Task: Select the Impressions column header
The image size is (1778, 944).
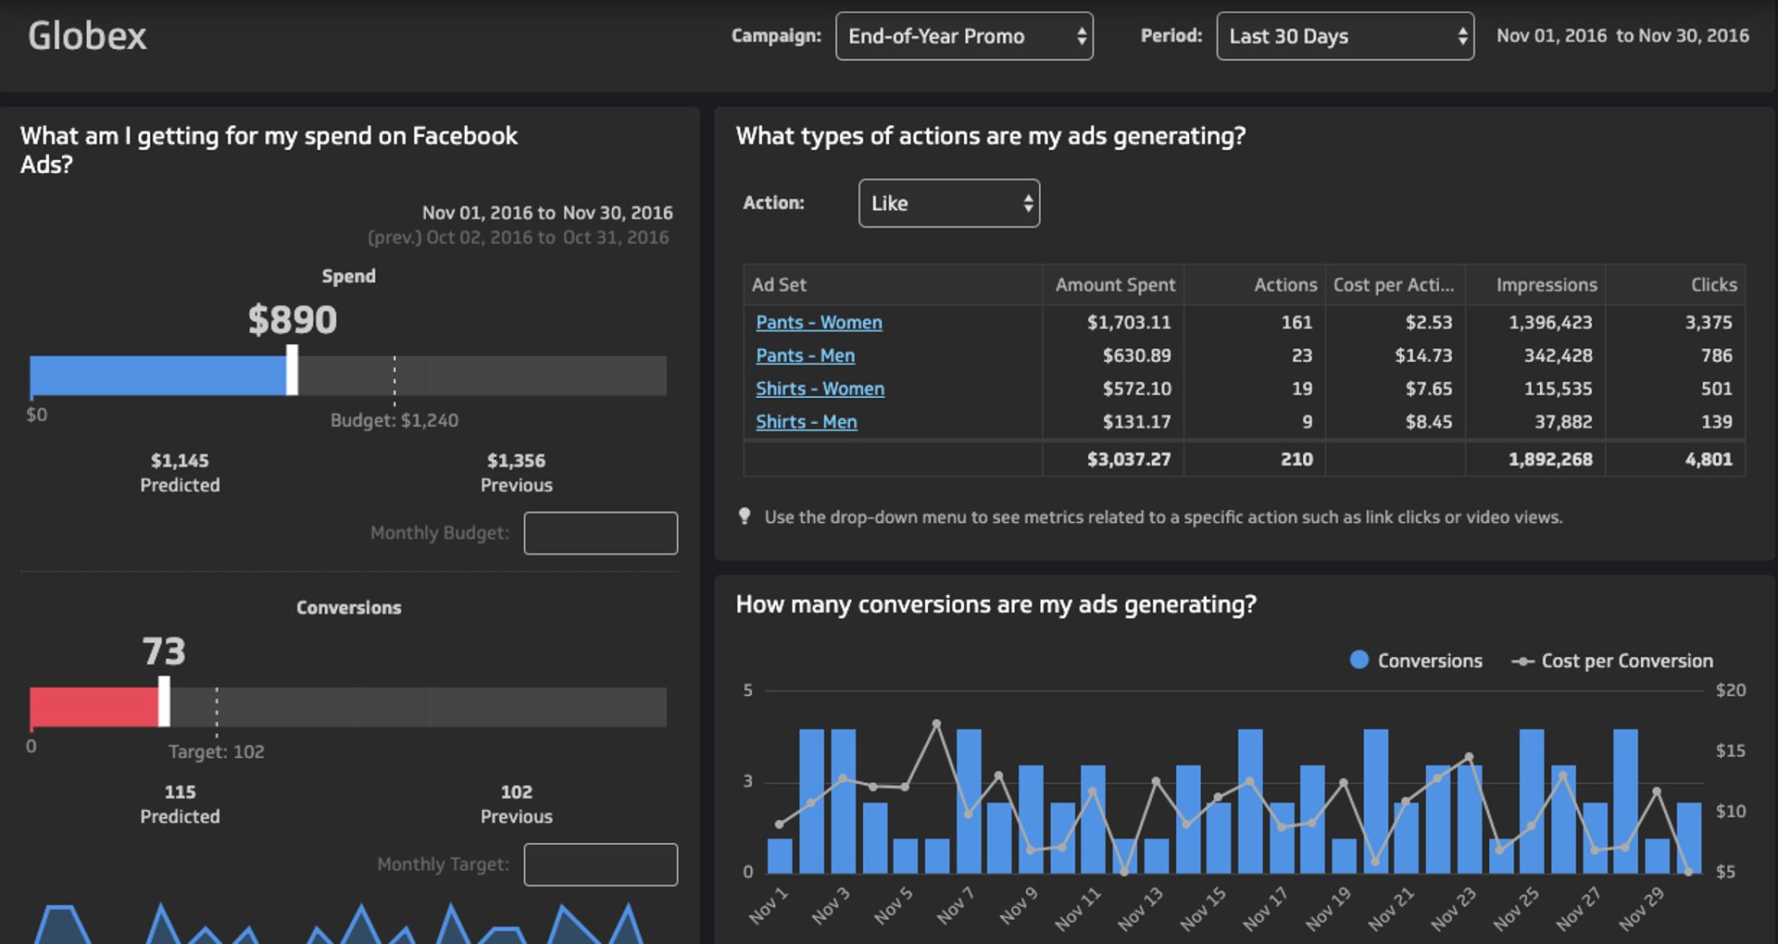Action: click(1546, 284)
